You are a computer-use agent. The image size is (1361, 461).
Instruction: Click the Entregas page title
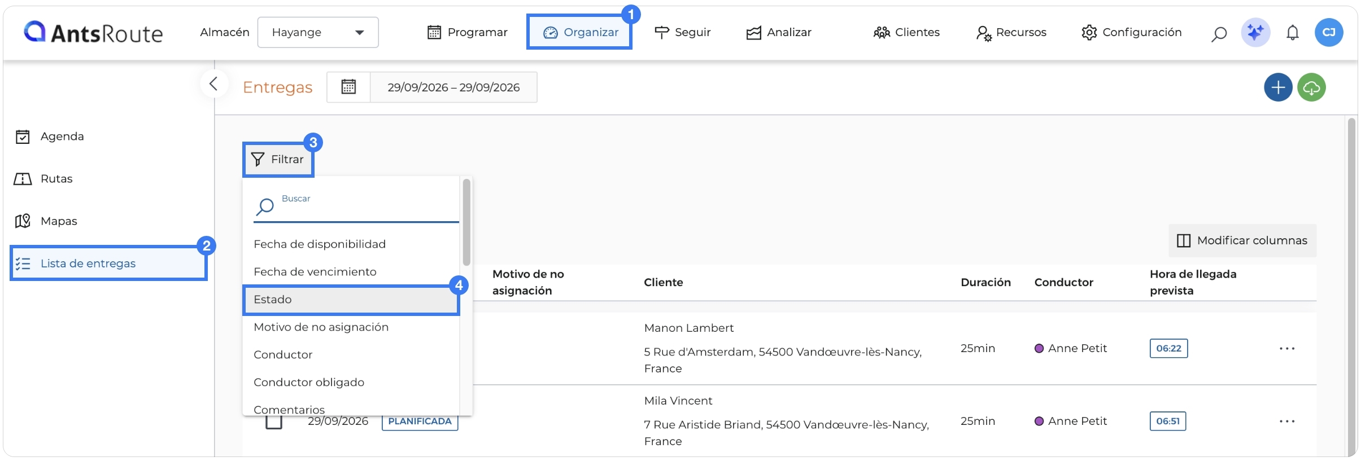pyautogui.click(x=277, y=87)
